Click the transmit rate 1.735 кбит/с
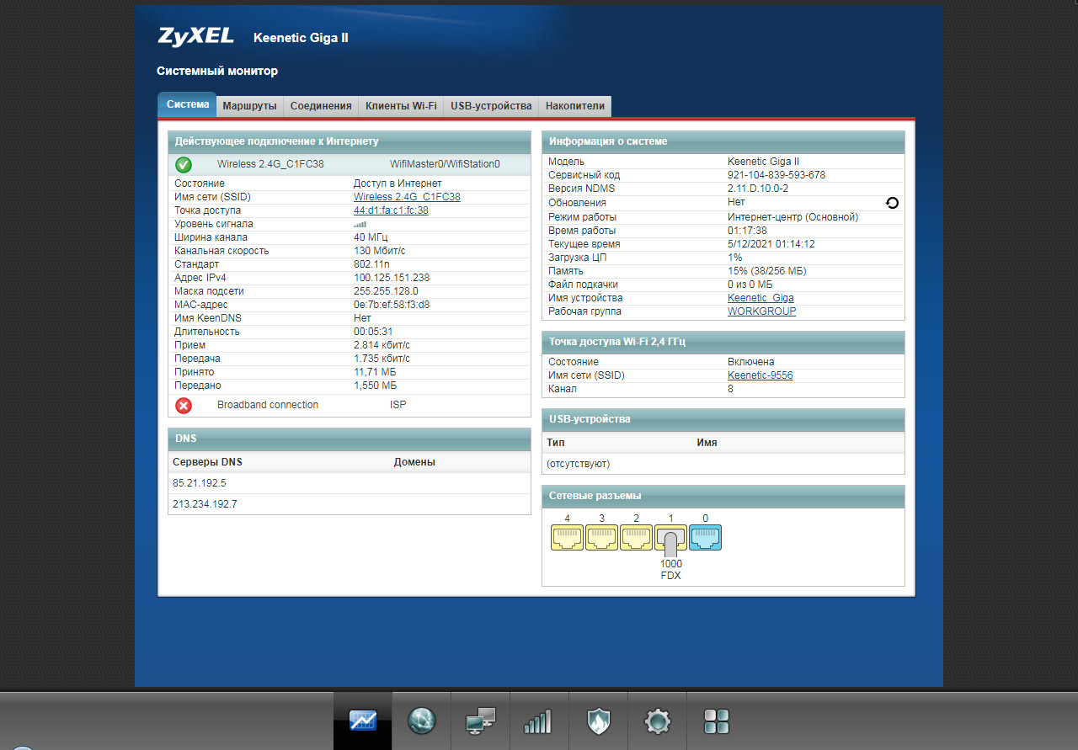The height and width of the screenshot is (750, 1078). point(382,359)
